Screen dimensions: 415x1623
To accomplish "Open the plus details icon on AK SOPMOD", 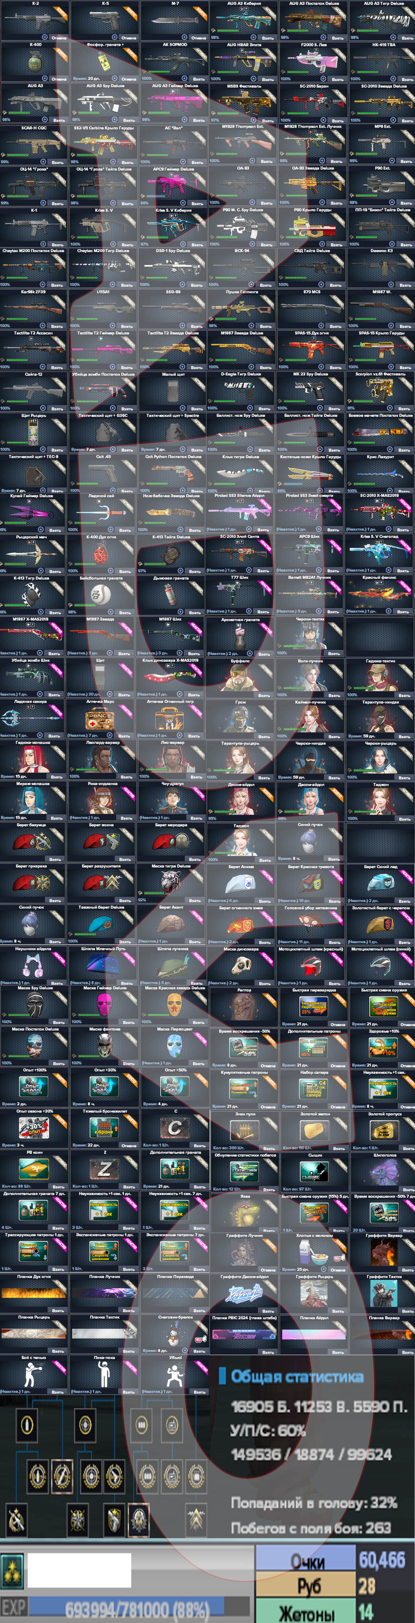I will (x=184, y=79).
